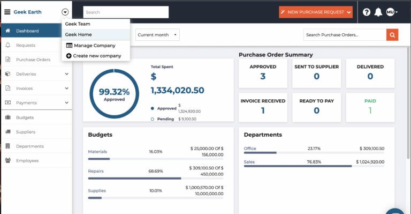Open Employees in the sidebar

36,160
